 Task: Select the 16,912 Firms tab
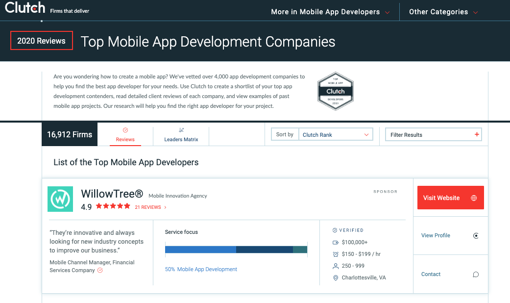coord(70,134)
